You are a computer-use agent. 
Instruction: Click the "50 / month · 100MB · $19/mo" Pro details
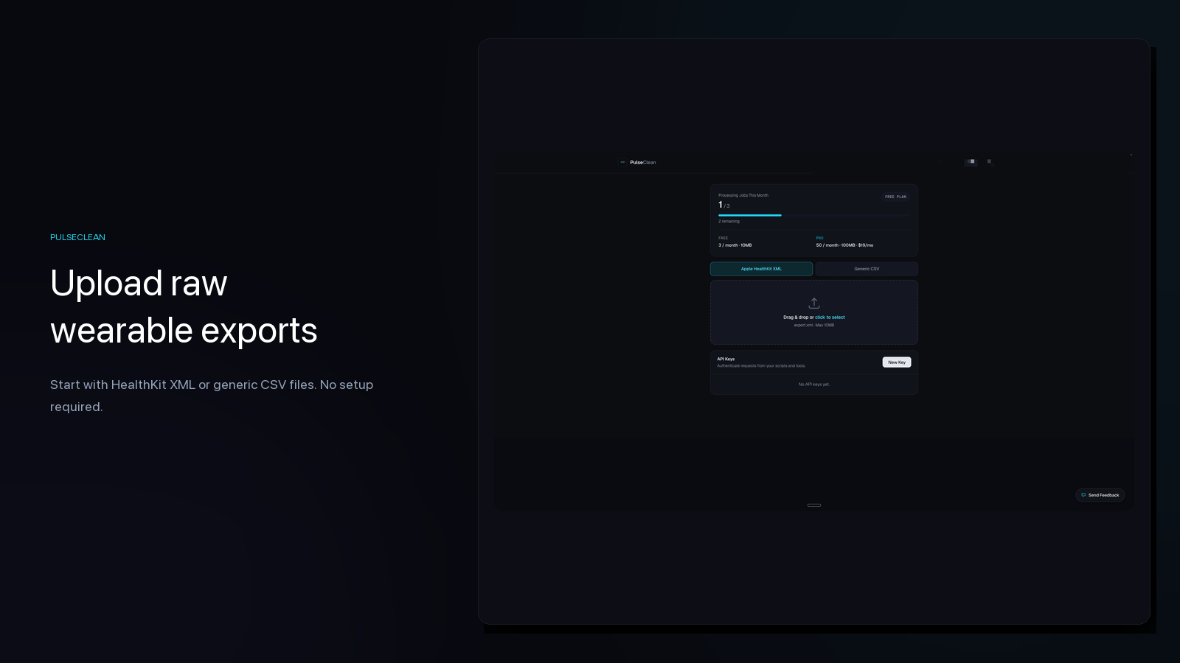coord(844,245)
